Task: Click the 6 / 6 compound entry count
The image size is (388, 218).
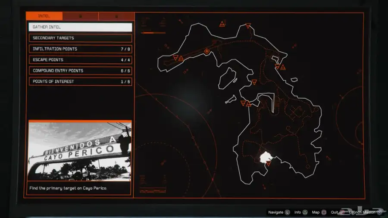Action: pos(125,71)
